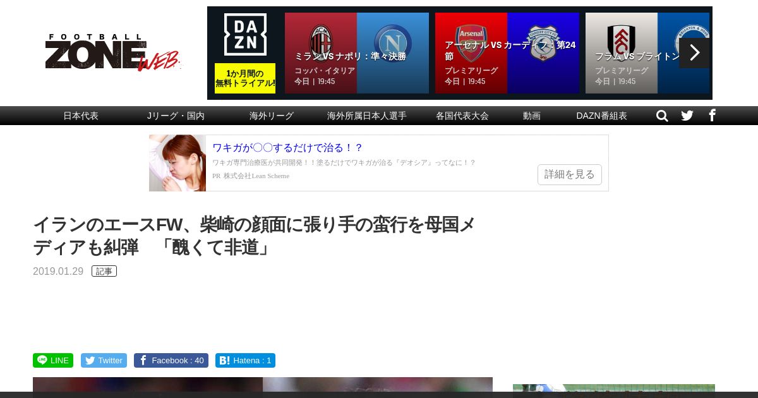Click the 詳細を見る ad button
Image resolution: width=758 pixels, height=398 pixels.
[x=570, y=174]
